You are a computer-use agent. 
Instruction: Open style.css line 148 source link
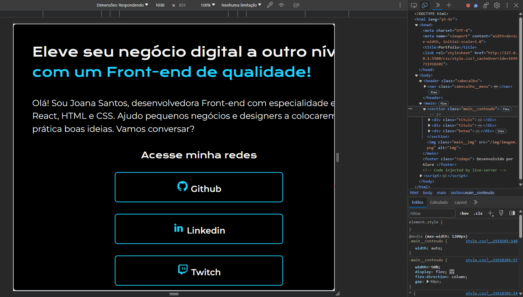(492, 241)
